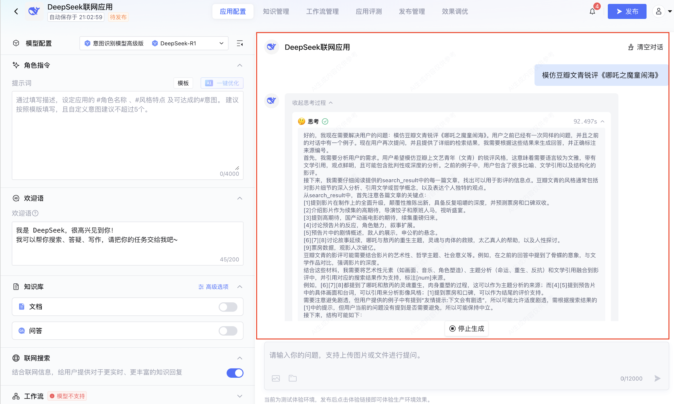Open the user account avatar menu
This screenshot has height=404, width=674.
[x=658, y=11]
